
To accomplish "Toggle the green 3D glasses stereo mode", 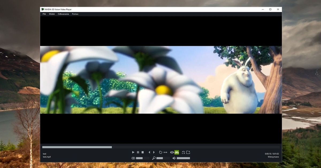I will (x=177, y=152).
